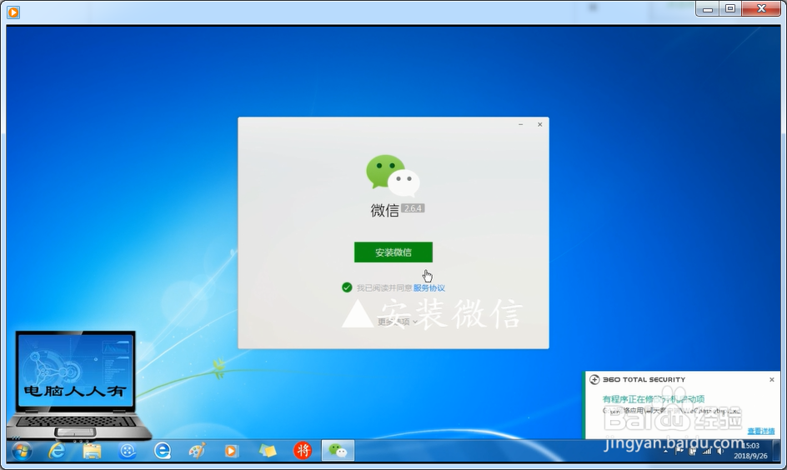Minimize the outer player window

(x=708, y=8)
